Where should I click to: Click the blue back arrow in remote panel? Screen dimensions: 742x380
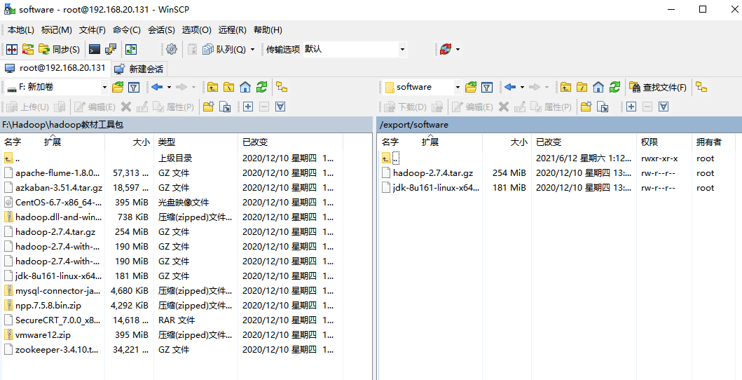(509, 87)
